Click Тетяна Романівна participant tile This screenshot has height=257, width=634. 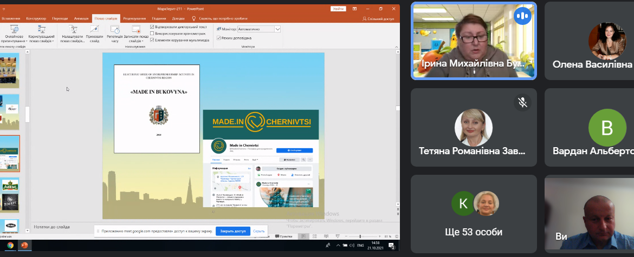tap(474, 128)
